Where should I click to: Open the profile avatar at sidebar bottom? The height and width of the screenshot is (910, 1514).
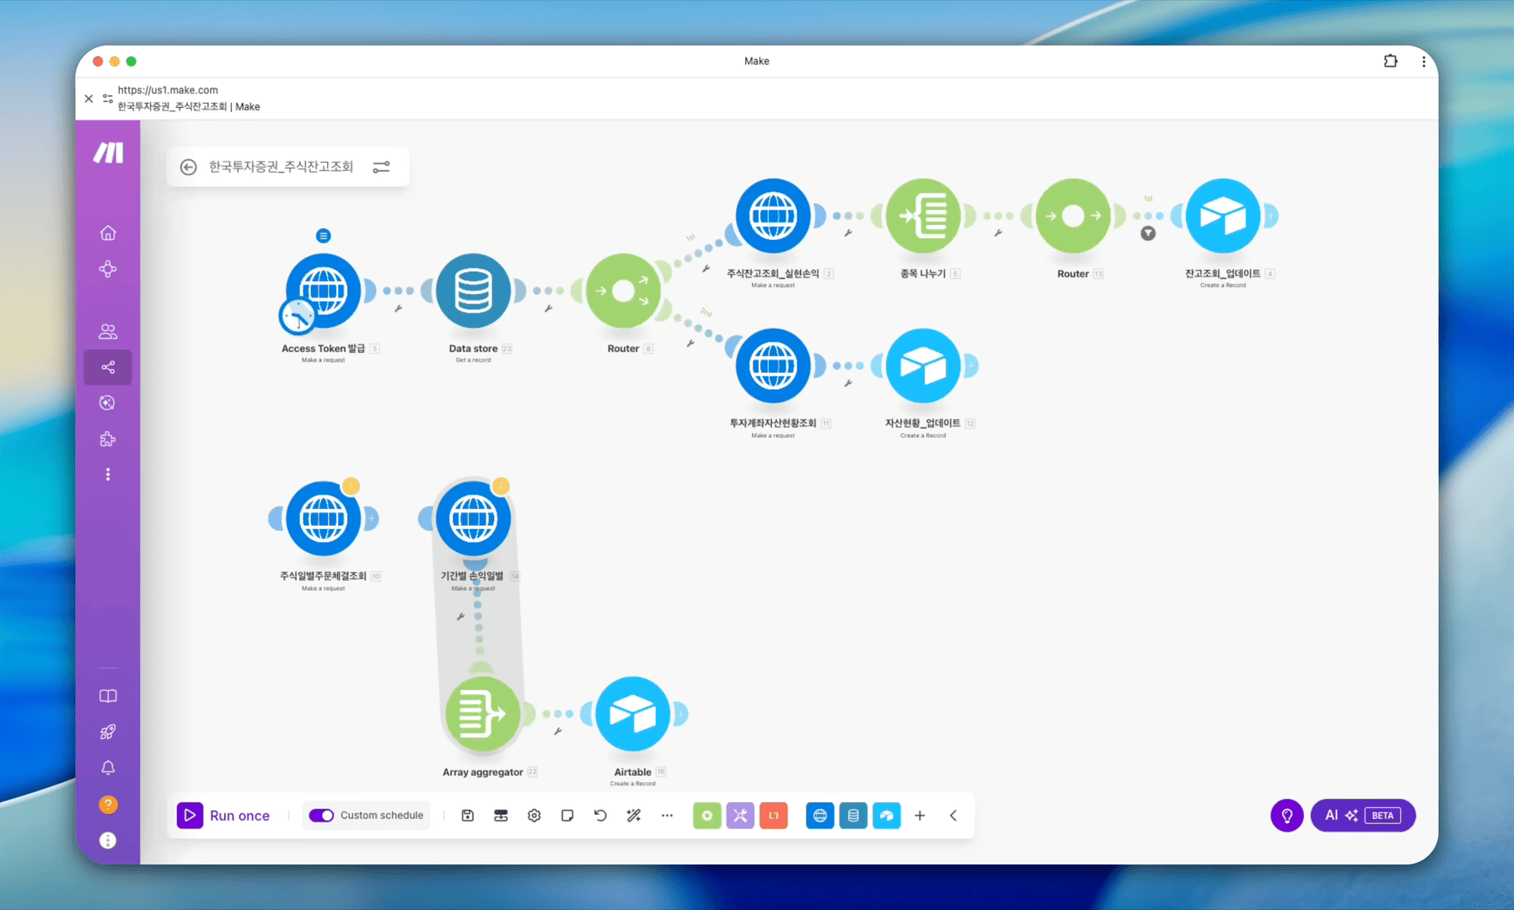(x=108, y=840)
